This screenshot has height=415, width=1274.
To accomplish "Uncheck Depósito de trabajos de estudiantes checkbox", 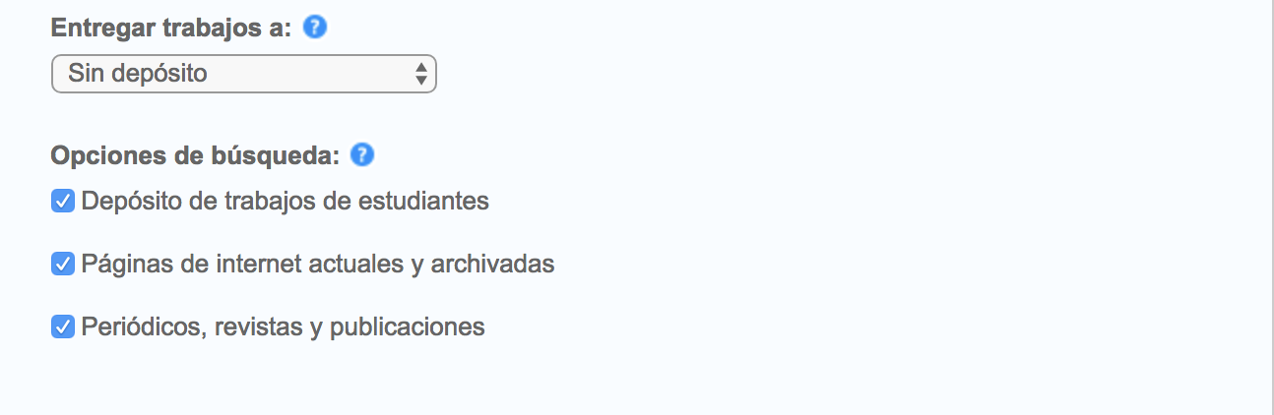I will (x=63, y=202).
